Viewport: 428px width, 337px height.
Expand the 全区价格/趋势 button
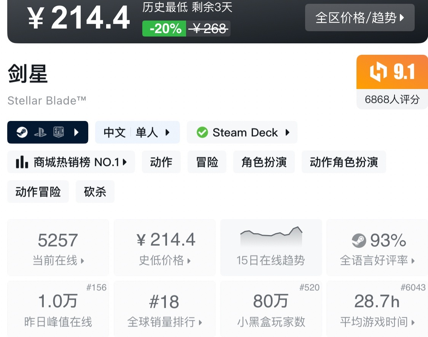click(360, 17)
